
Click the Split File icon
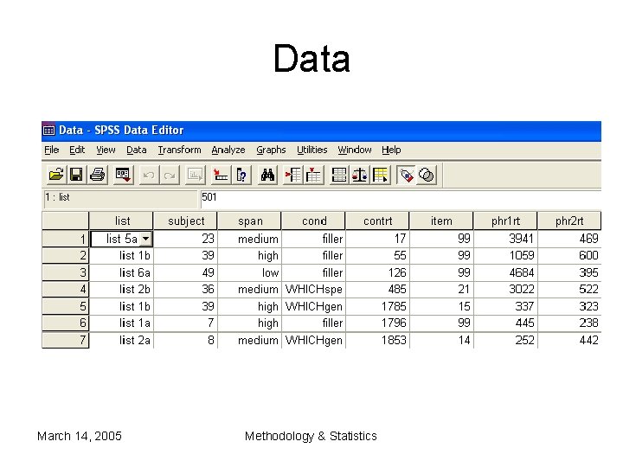[x=339, y=175]
